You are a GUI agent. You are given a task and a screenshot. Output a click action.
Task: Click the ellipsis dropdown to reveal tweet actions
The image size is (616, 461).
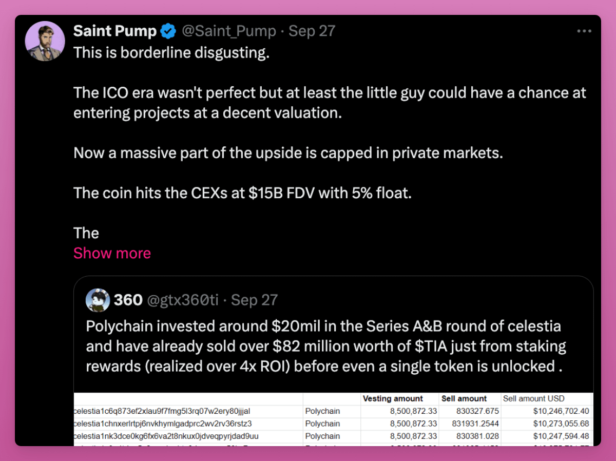[584, 31]
